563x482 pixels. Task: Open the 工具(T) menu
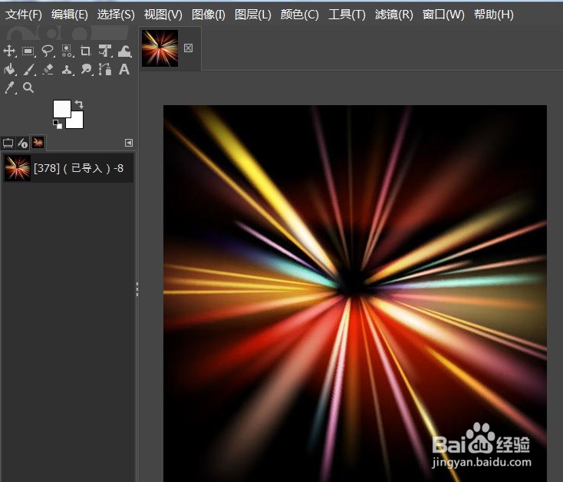coord(347,15)
